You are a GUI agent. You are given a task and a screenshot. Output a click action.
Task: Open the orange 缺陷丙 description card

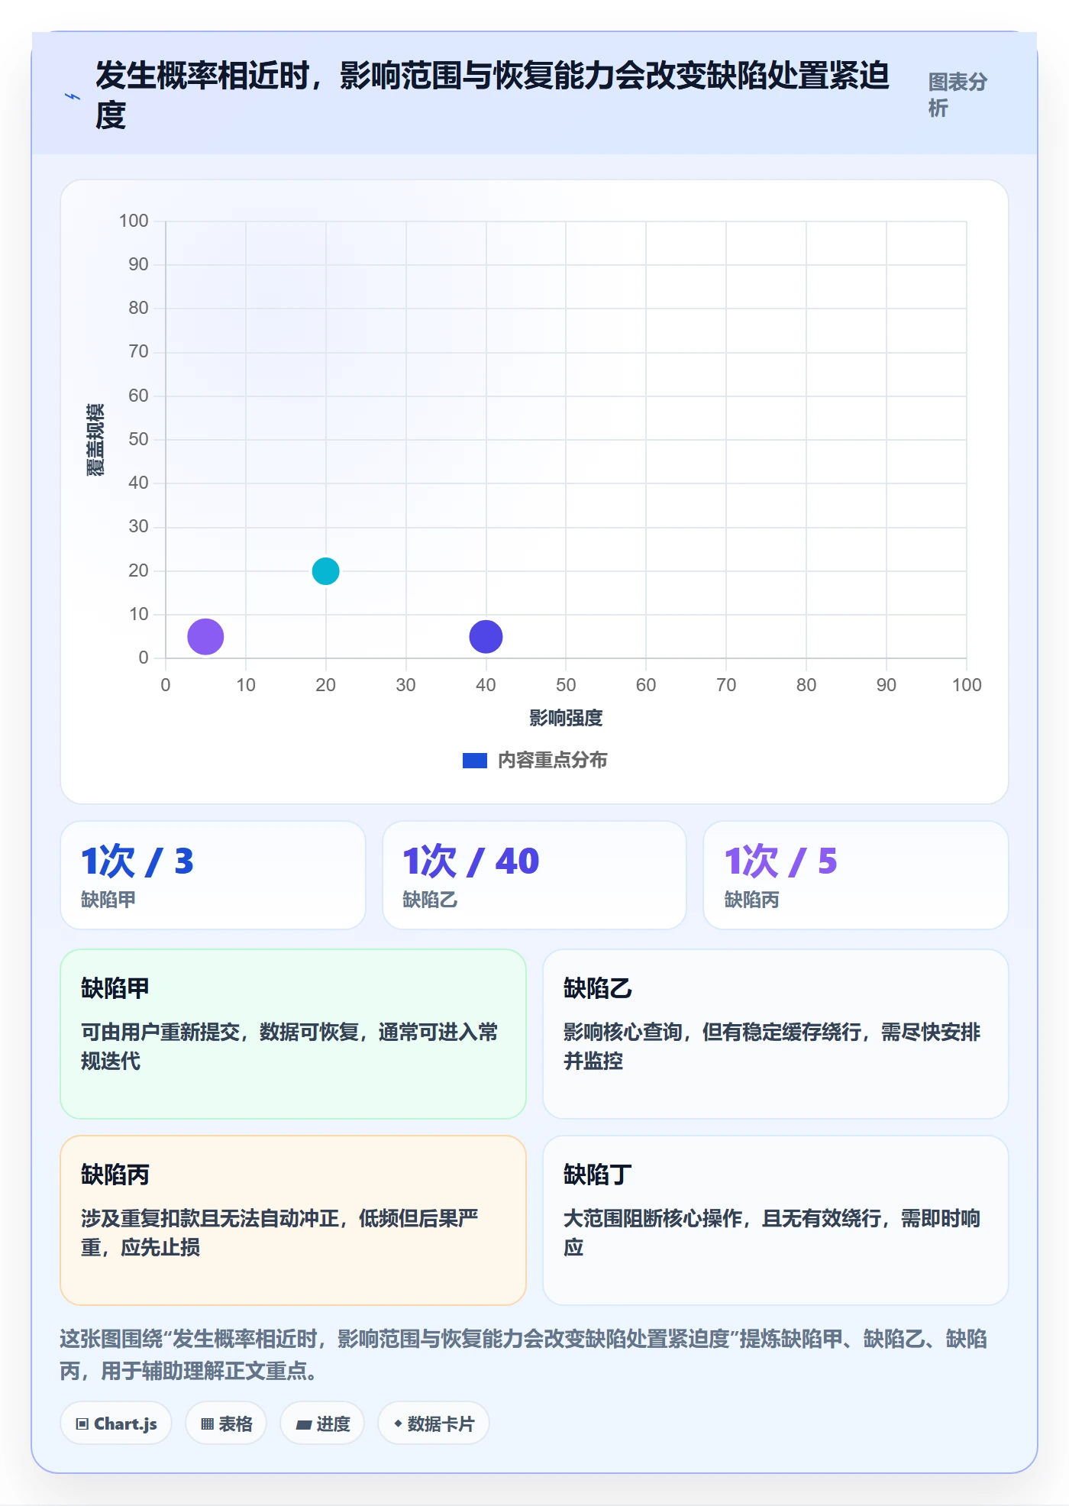[x=293, y=1220]
